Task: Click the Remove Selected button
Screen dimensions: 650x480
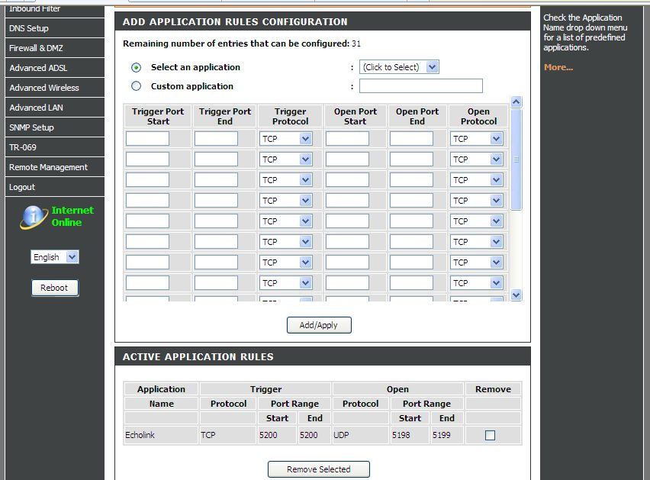Action: (x=318, y=469)
